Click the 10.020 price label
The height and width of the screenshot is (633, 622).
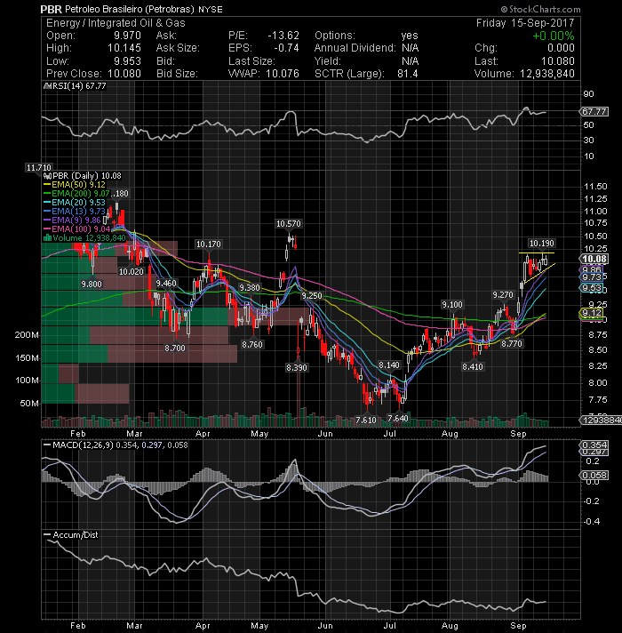[x=132, y=272]
